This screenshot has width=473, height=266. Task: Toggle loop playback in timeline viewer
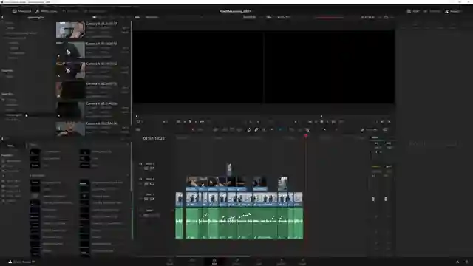click(341, 122)
